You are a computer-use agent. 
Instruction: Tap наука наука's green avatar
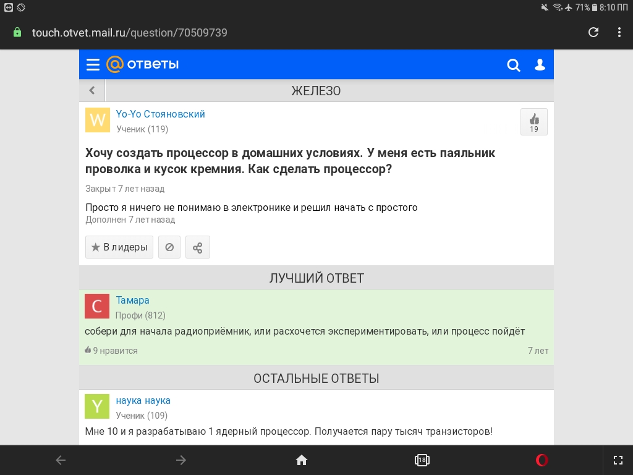pyautogui.click(x=97, y=406)
